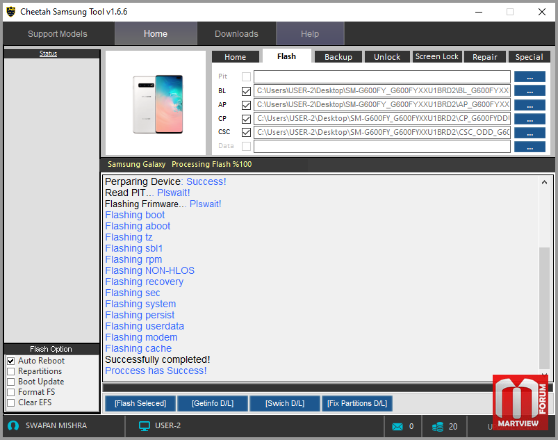Uncheck the BL file checkbox
The width and height of the screenshot is (558, 440).
(x=246, y=91)
